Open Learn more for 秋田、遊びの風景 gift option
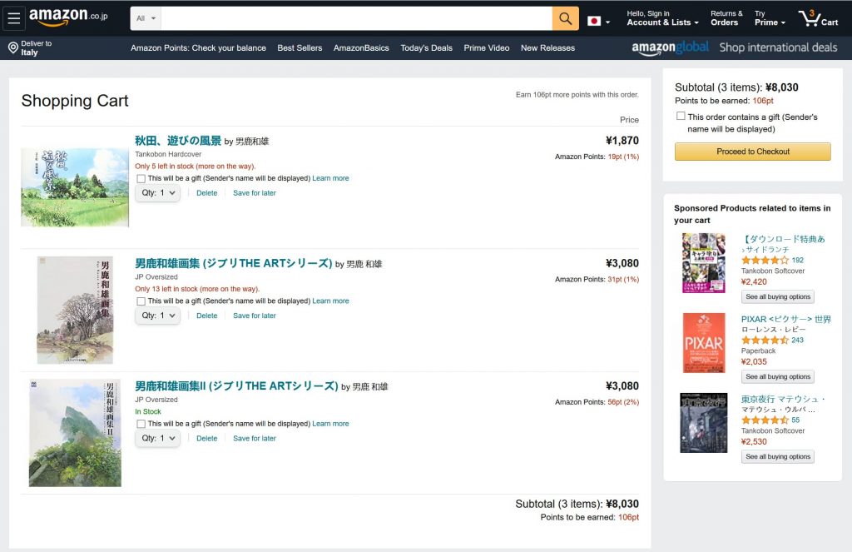Viewport: 852px width, 552px height. 330,178
